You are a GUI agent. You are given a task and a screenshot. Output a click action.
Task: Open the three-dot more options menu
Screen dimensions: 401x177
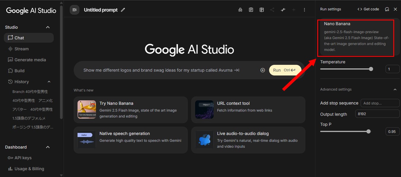[304, 10]
